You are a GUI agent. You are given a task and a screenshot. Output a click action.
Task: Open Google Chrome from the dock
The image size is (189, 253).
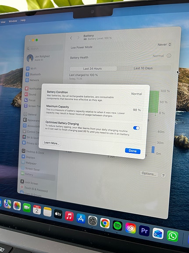pyautogui.click(x=105, y=223)
